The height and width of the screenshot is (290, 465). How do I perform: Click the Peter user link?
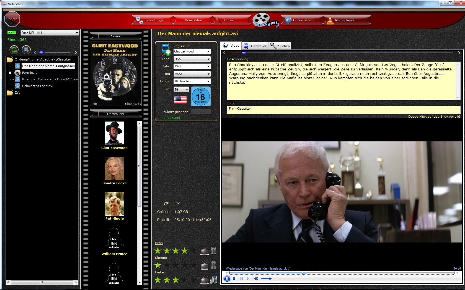coord(159,243)
